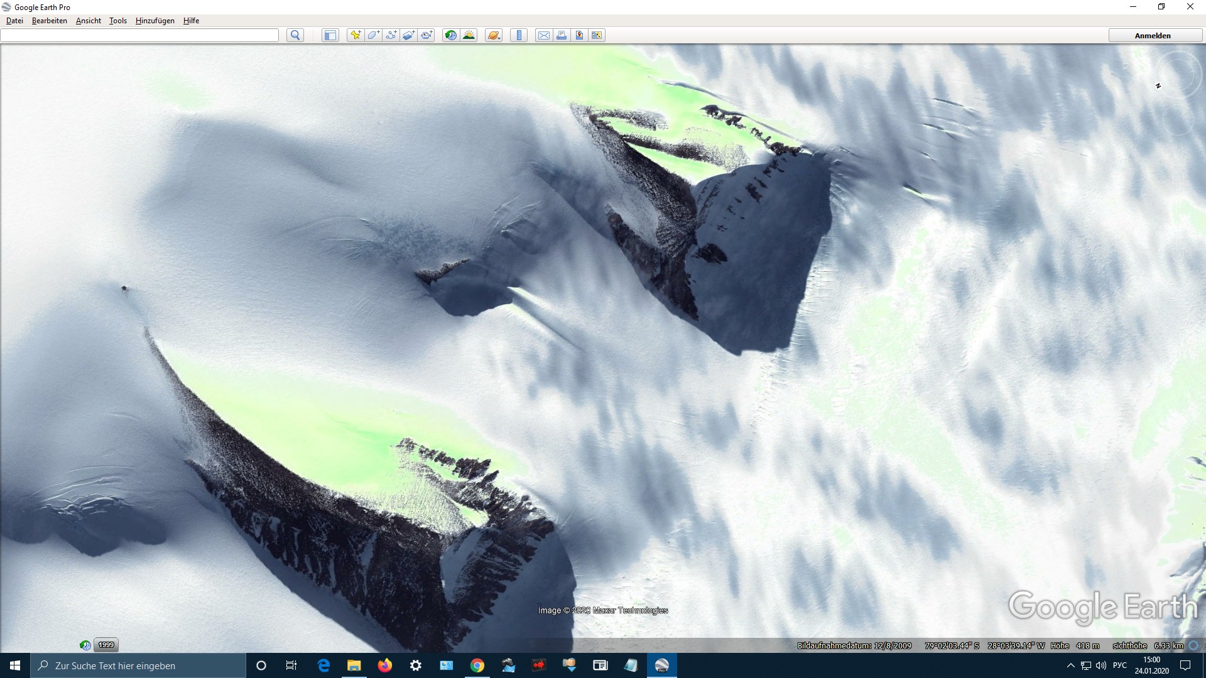The image size is (1206, 678).
Task: Add a polygon
Action: click(373, 35)
